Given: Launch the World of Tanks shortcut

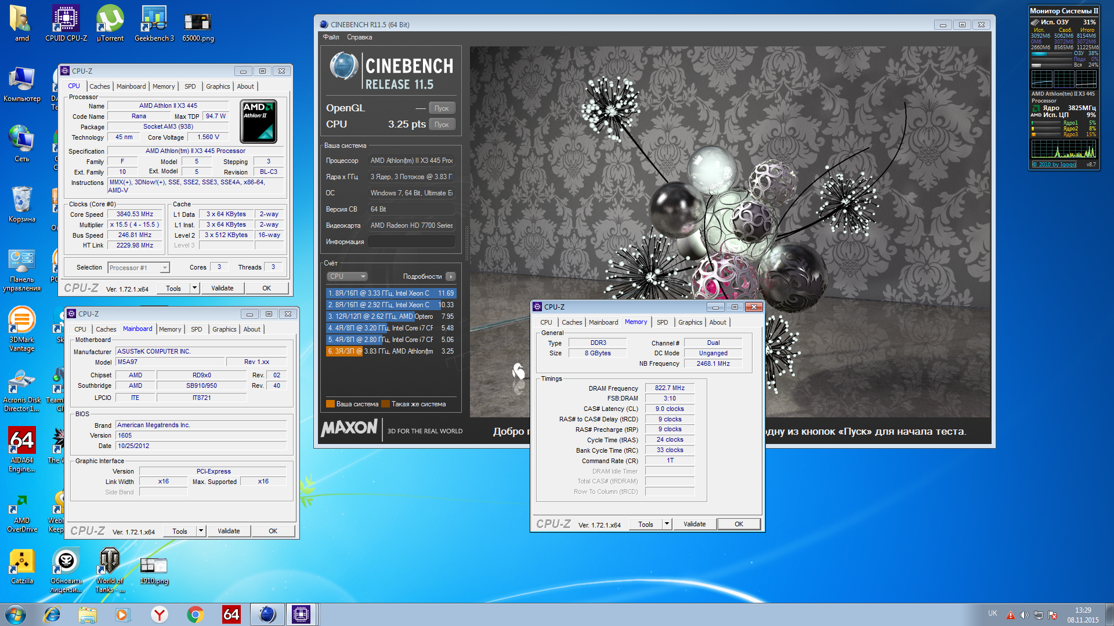Looking at the screenshot, I should [x=110, y=570].
